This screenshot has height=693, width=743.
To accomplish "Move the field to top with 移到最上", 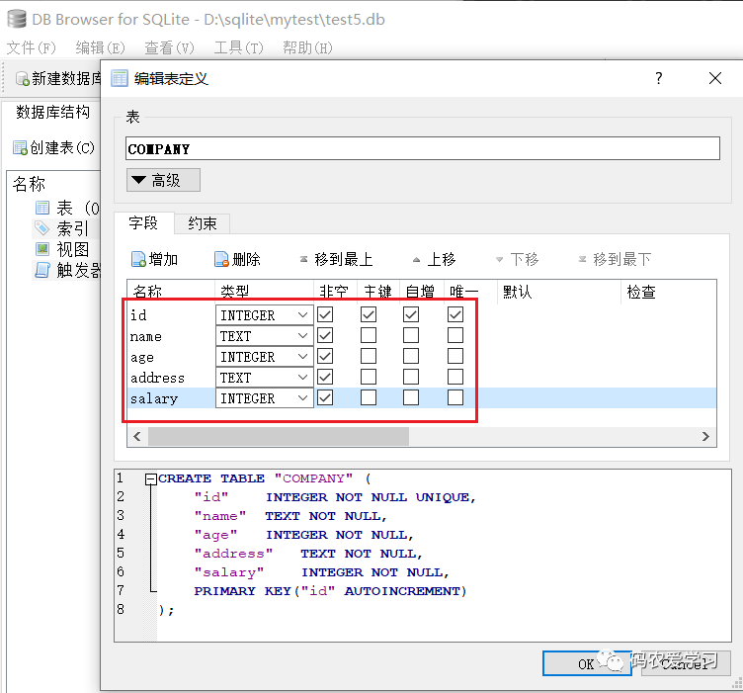I will pyautogui.click(x=337, y=259).
